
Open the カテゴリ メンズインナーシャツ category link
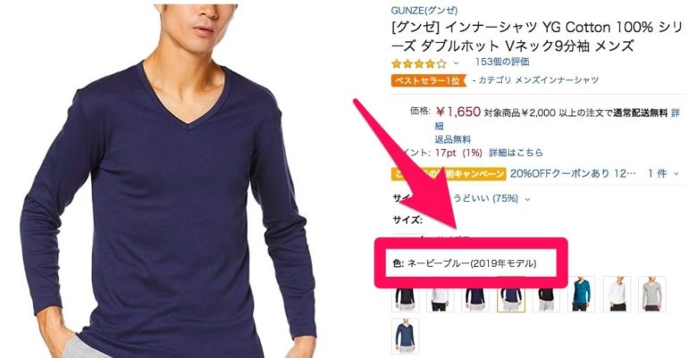tap(535, 80)
